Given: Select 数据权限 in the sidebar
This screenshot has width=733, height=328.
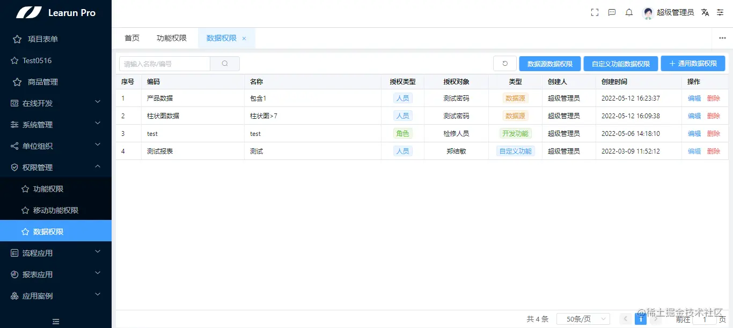Looking at the screenshot, I should point(56,232).
